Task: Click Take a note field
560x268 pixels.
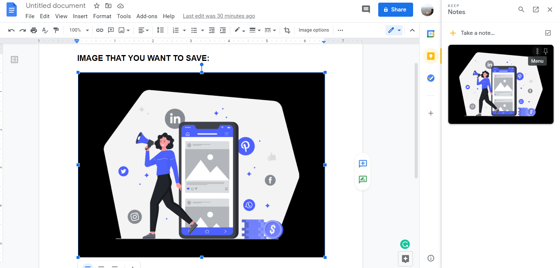Action: (x=478, y=33)
